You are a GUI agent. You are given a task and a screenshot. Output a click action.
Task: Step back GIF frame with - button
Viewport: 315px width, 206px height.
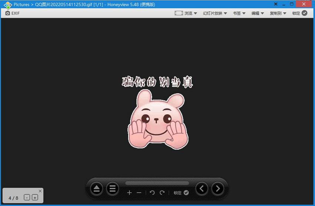coord(27,197)
